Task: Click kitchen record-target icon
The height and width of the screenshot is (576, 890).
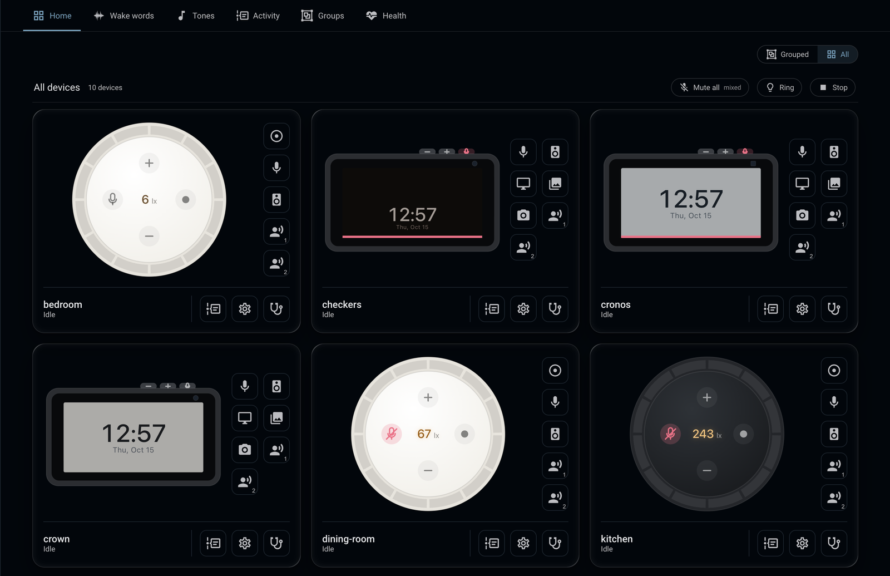Action: click(x=834, y=370)
